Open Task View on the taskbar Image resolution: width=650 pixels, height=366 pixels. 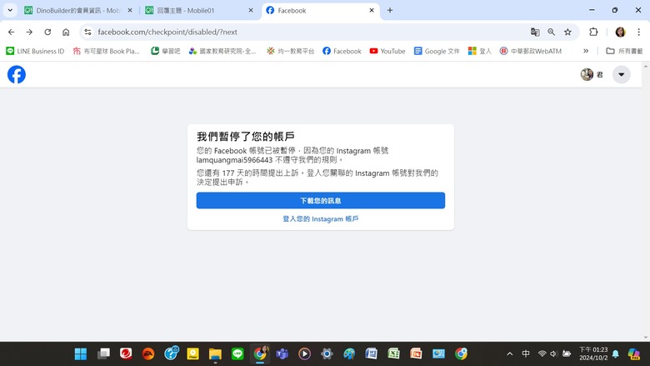coord(103,353)
